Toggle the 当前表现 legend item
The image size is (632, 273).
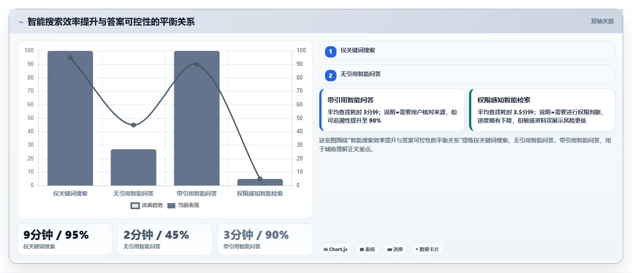pos(183,205)
